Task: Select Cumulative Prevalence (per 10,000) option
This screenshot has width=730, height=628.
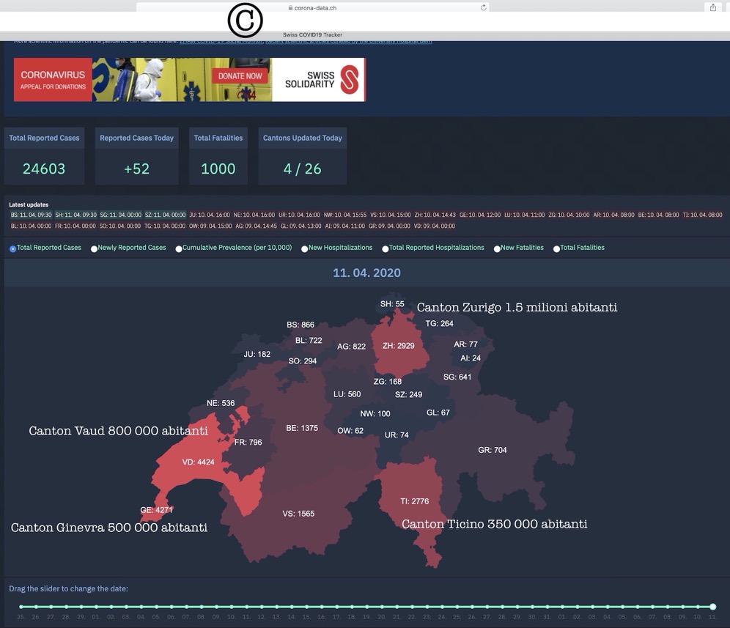Action: pos(179,248)
